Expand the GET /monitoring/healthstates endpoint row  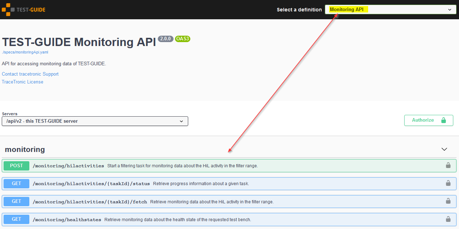click(215, 219)
